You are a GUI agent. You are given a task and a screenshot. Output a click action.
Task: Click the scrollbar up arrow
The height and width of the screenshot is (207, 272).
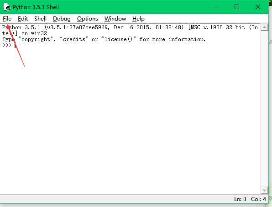(x=264, y=27)
